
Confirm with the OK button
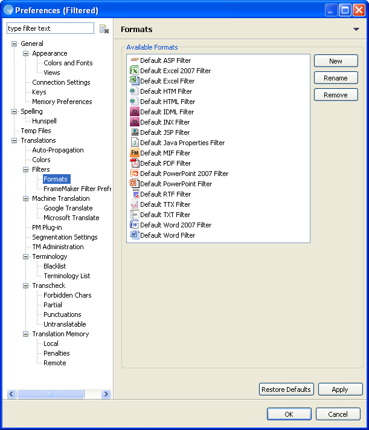[x=289, y=414]
